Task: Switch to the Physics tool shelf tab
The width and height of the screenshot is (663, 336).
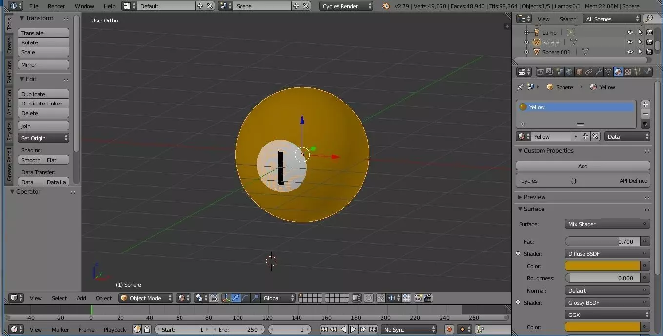Action: [9, 131]
